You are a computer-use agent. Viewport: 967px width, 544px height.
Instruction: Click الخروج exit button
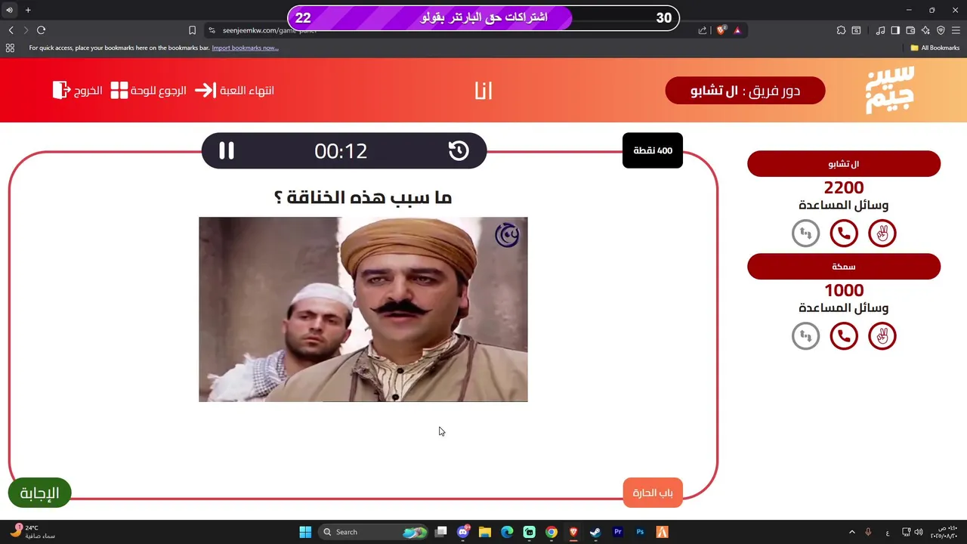pyautogui.click(x=88, y=91)
